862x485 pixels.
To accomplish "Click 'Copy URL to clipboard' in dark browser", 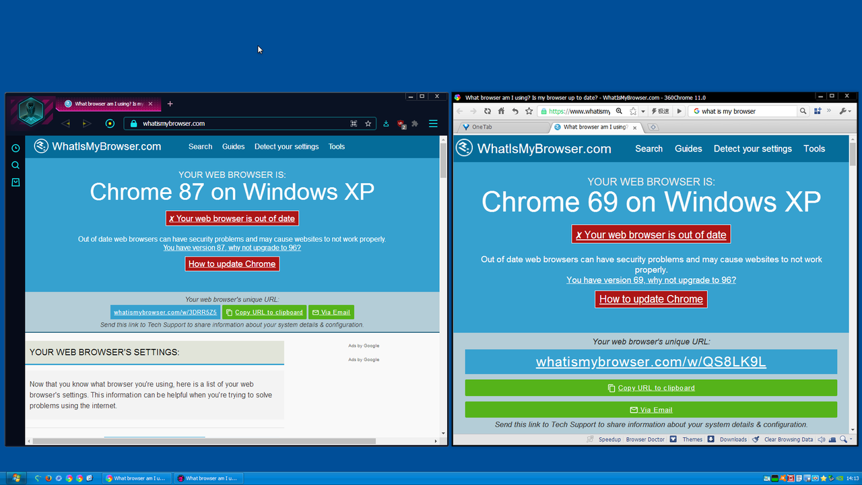I will point(265,313).
